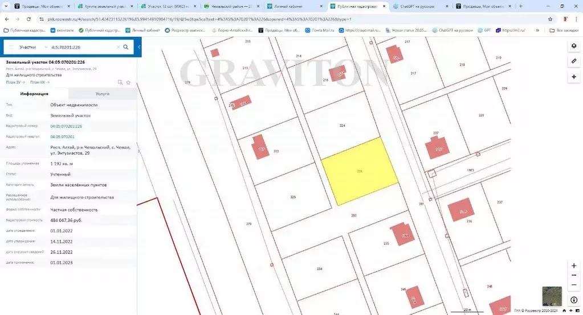Clear the cadastral number search field
The width and height of the screenshot is (583, 315).
click(118, 47)
